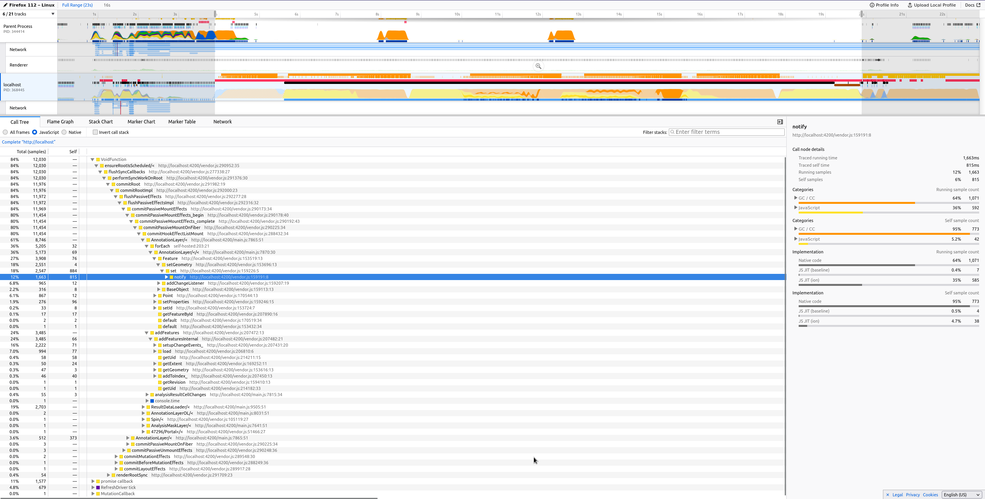Expand the GC / CC category details

796,198
